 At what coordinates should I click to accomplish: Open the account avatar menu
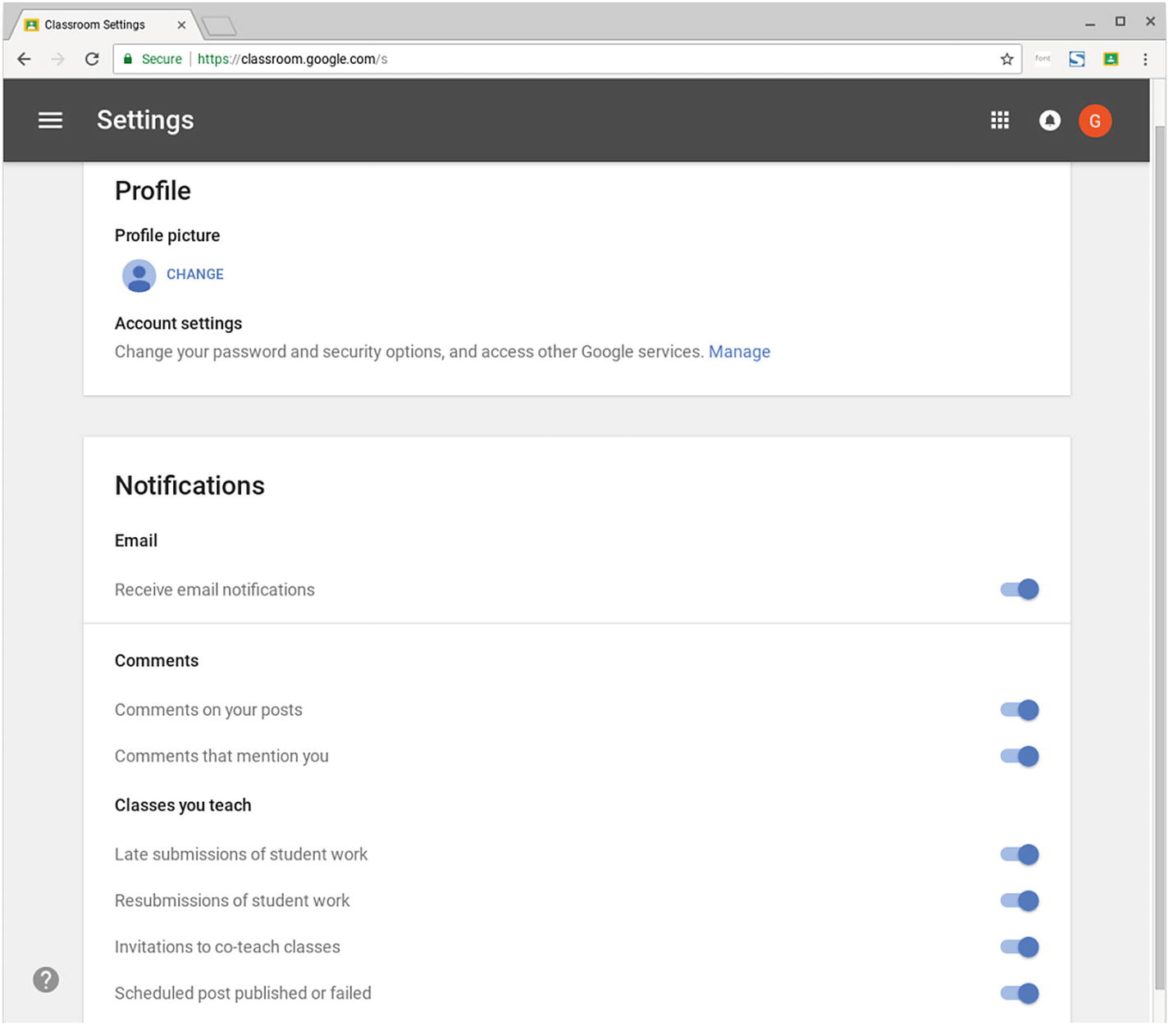tap(1094, 121)
